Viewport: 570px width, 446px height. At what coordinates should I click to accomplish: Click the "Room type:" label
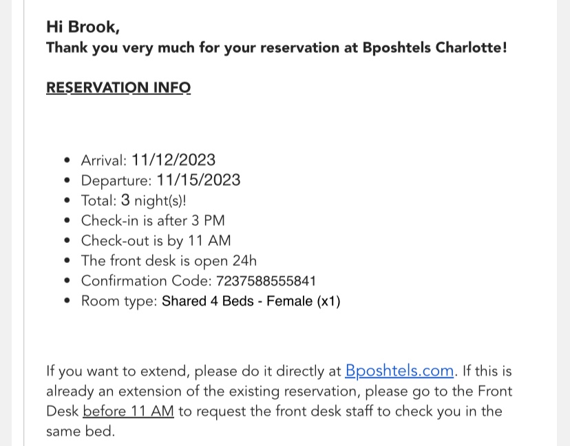coord(119,301)
